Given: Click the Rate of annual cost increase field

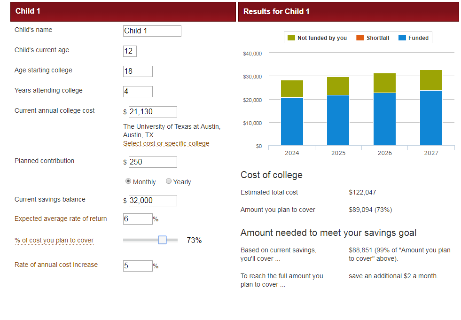Looking at the screenshot, I should pos(137,265).
